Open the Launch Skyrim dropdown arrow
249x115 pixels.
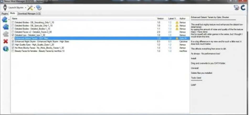pyautogui.click(x=25, y=8)
